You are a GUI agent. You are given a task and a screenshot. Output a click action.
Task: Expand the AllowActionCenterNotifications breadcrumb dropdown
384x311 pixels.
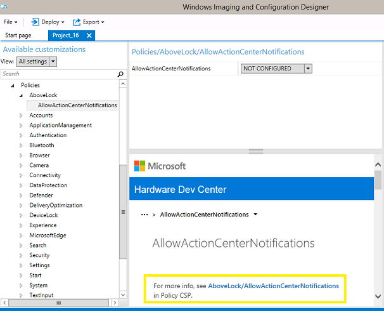[255, 215]
